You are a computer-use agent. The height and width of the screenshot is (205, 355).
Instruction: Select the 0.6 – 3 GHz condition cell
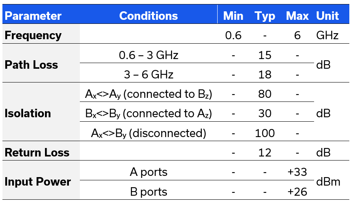tap(149, 55)
